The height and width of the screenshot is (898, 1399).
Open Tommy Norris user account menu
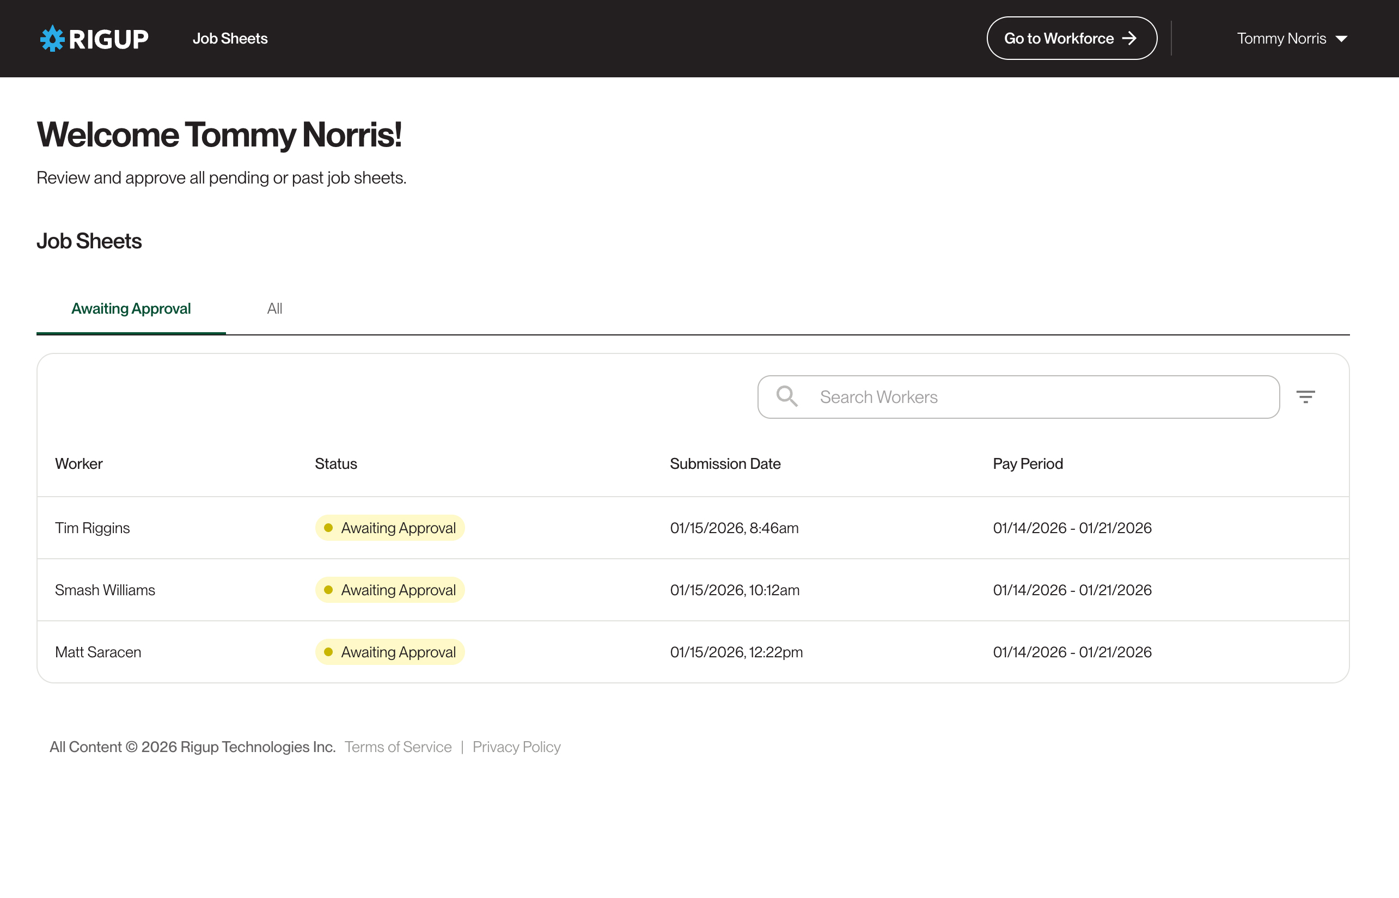[1281, 39]
